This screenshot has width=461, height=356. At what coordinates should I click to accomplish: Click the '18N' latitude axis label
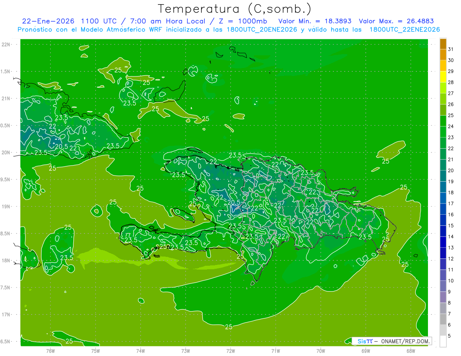coord(7,260)
